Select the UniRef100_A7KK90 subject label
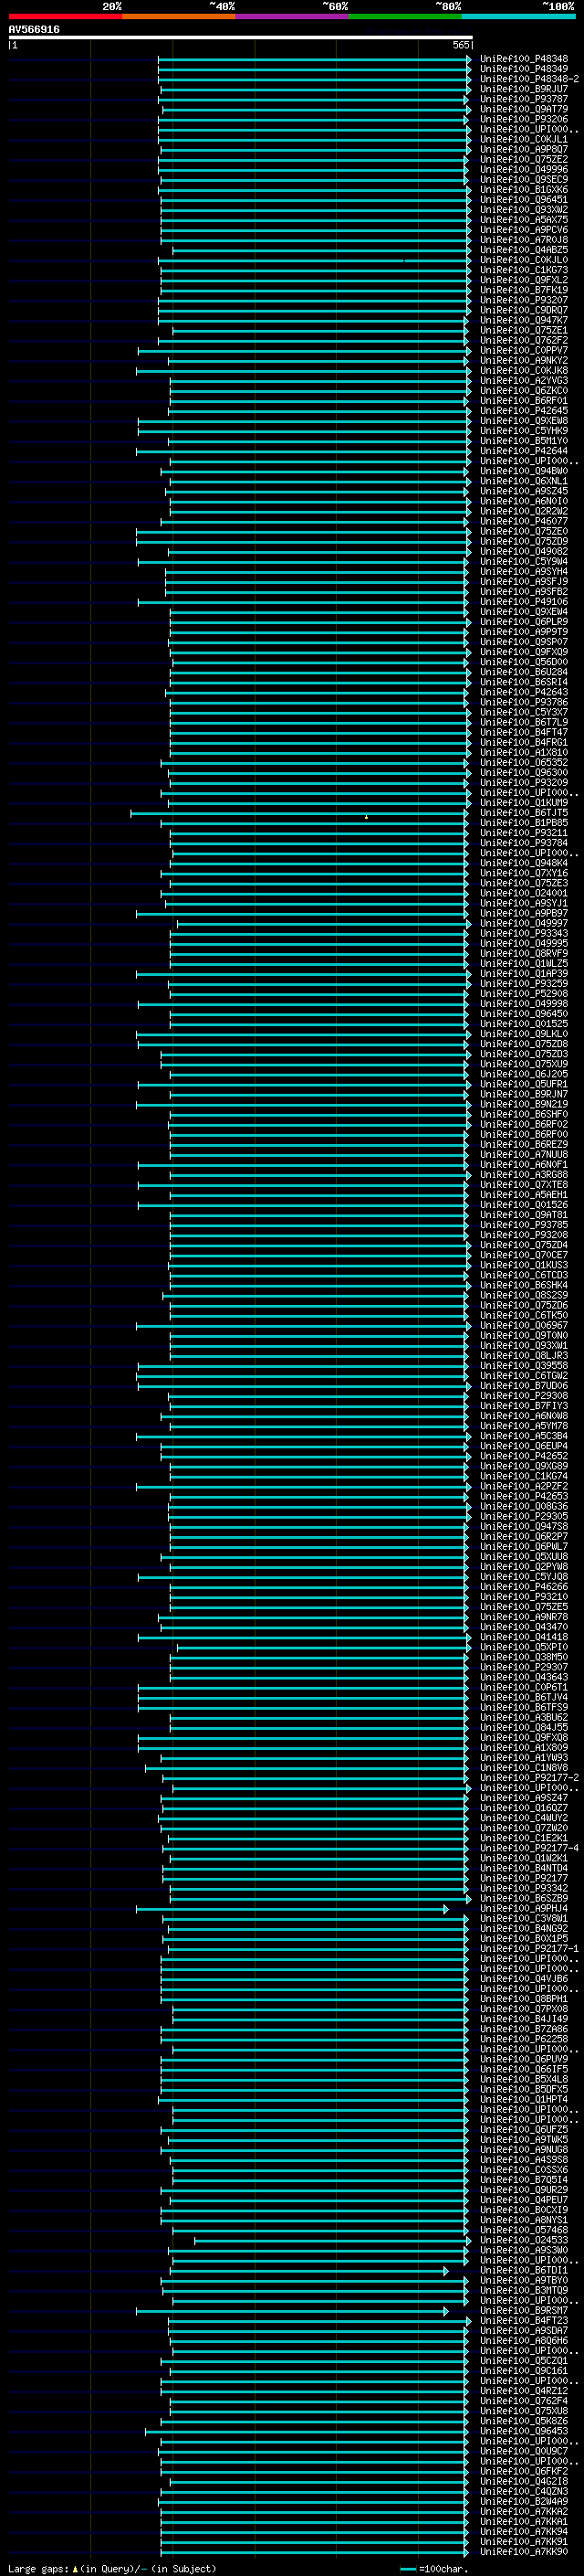The height and width of the screenshot is (2576, 584). pyautogui.click(x=523, y=2552)
